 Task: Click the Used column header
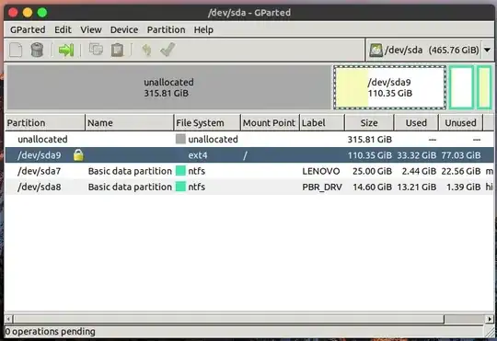click(416, 123)
